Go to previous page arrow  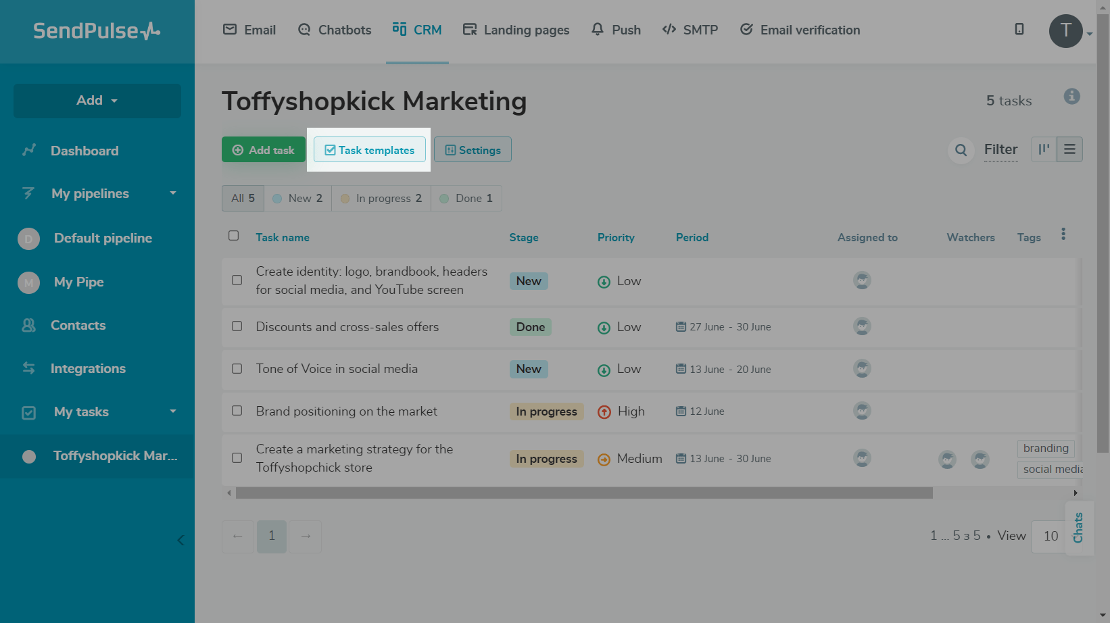(238, 537)
